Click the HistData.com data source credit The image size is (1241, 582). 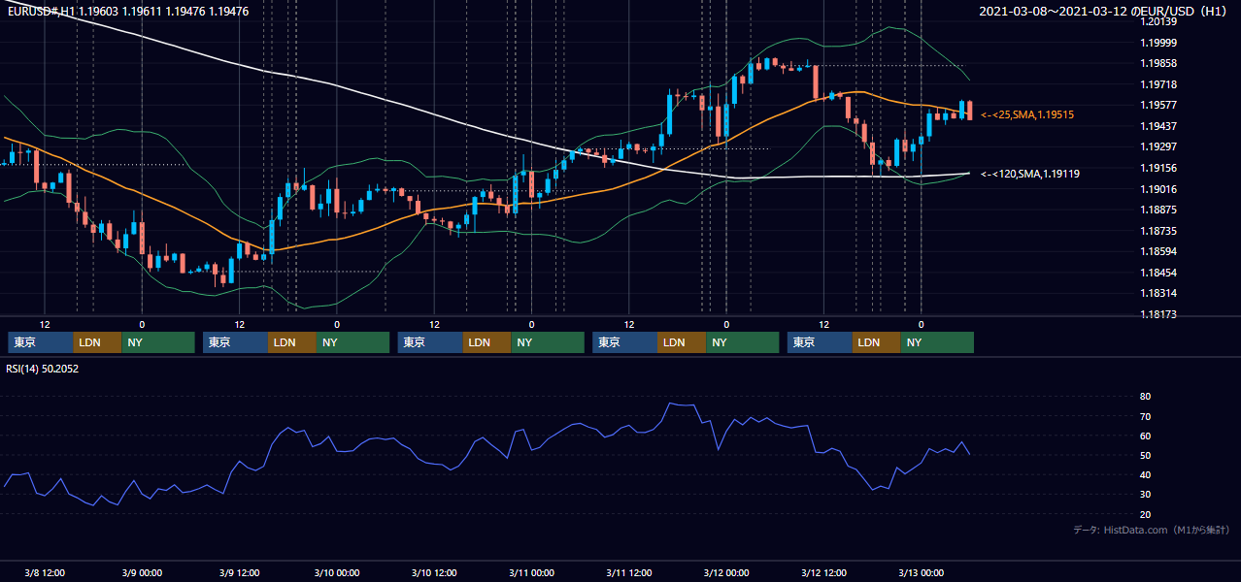1152,530
